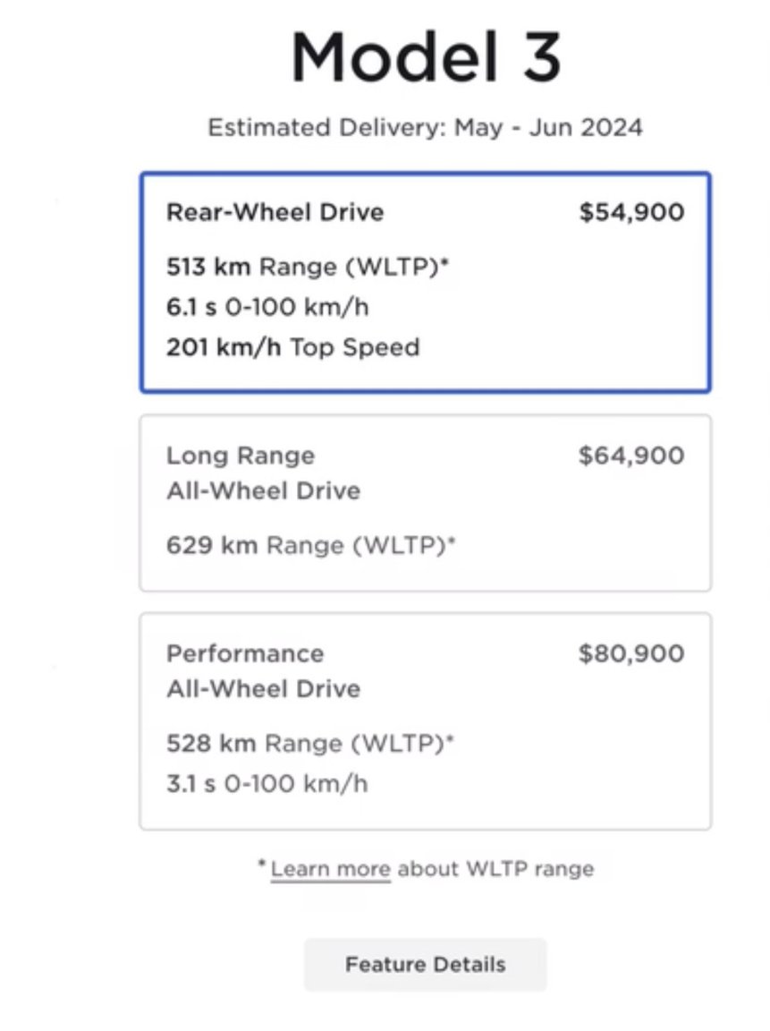770x1031 pixels.
Task: Click the $64,900 Long Range price
Action: [x=631, y=455]
